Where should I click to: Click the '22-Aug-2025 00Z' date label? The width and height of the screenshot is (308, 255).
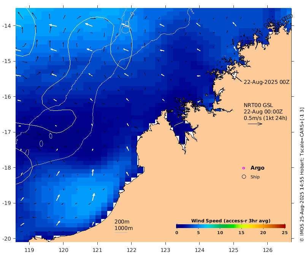click(267, 82)
